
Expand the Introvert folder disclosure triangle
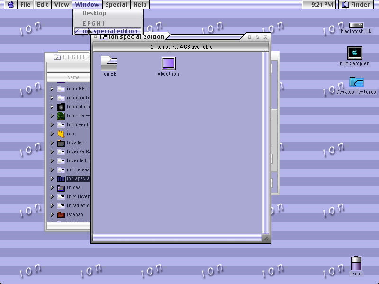(52, 125)
